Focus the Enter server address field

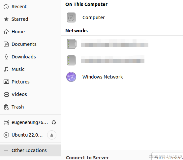(167, 156)
